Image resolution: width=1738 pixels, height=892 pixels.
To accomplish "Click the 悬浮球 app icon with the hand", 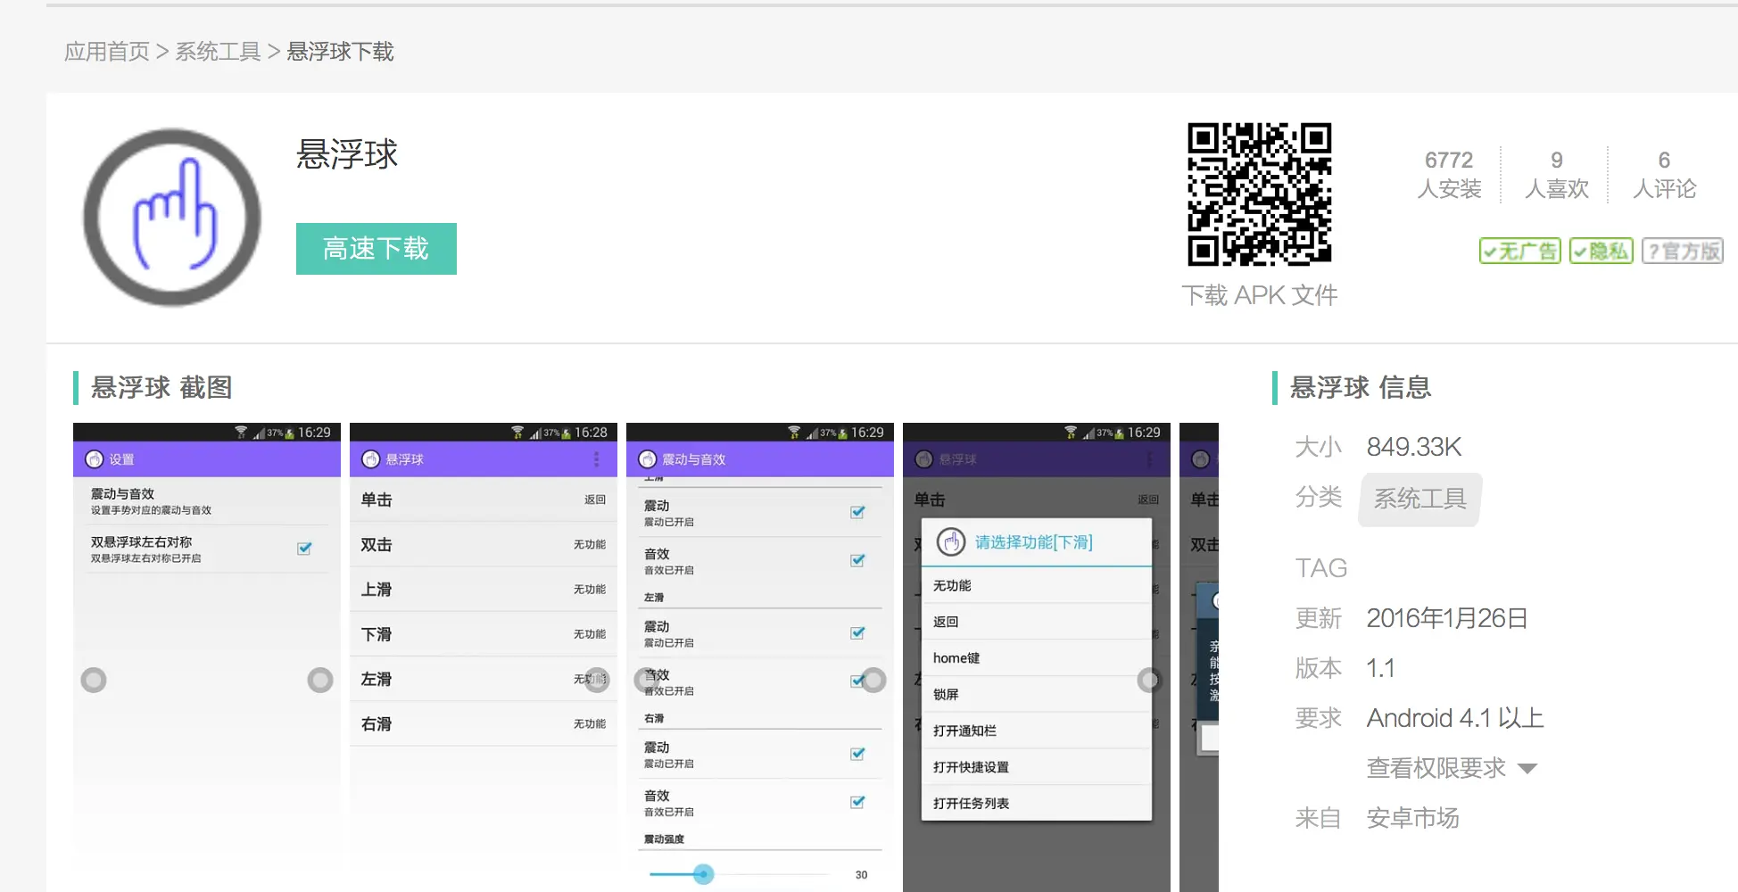I will click(171, 217).
